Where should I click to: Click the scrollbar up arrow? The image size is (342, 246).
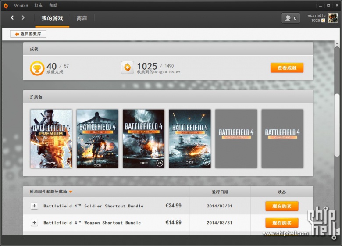tap(337, 43)
